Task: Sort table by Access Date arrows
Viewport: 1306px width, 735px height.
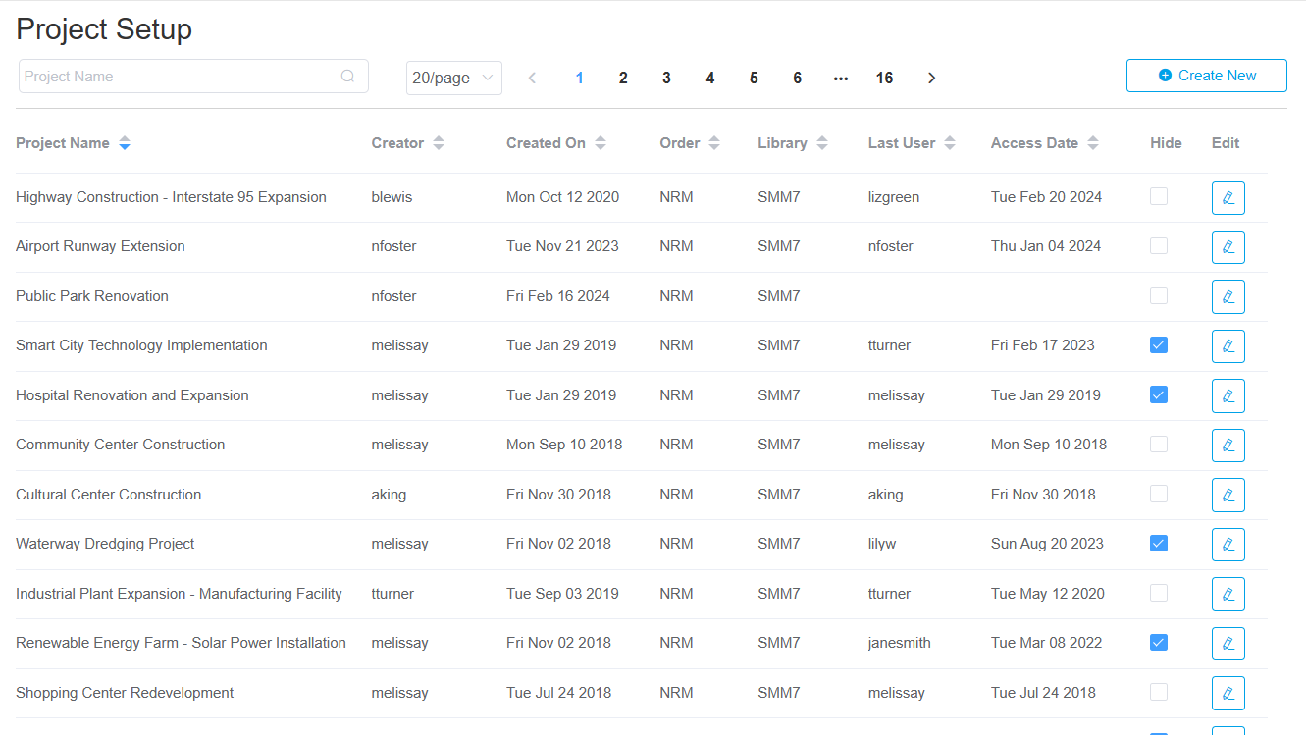Action: pyautogui.click(x=1092, y=143)
